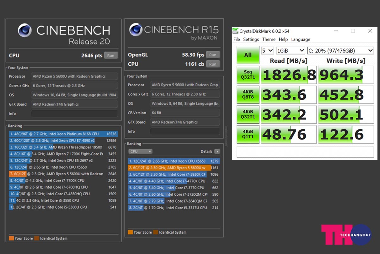Image resolution: width=380 pixels, height=254 pixels.
Task: Click the Cinebench Release 20 logo sphere
Action: (25, 30)
